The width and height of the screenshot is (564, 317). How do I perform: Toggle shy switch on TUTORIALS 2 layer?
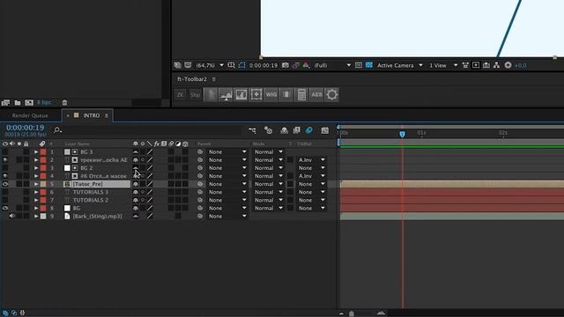(x=136, y=200)
